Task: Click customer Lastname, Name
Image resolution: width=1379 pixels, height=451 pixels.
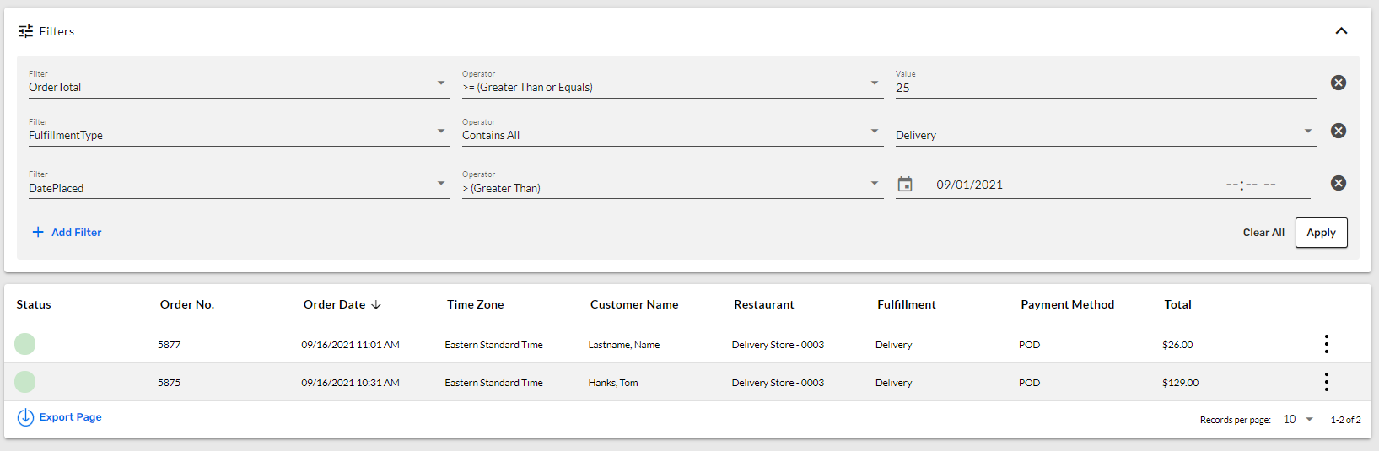Action: pos(624,345)
